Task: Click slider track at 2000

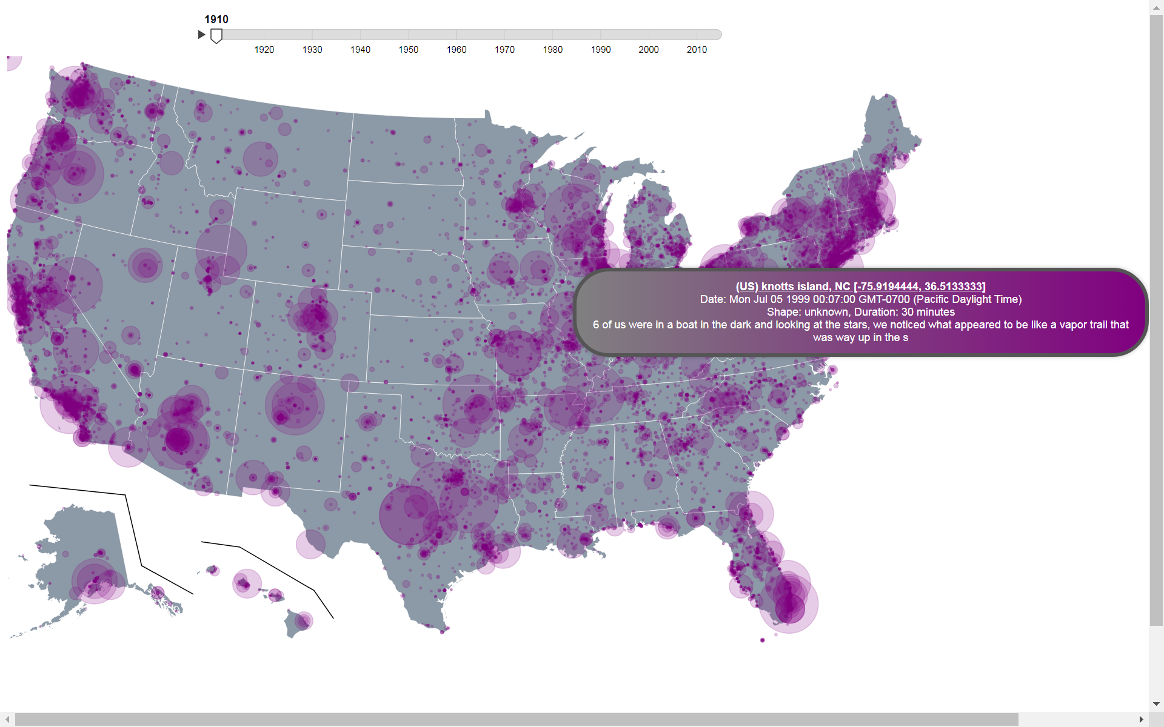Action: (649, 35)
